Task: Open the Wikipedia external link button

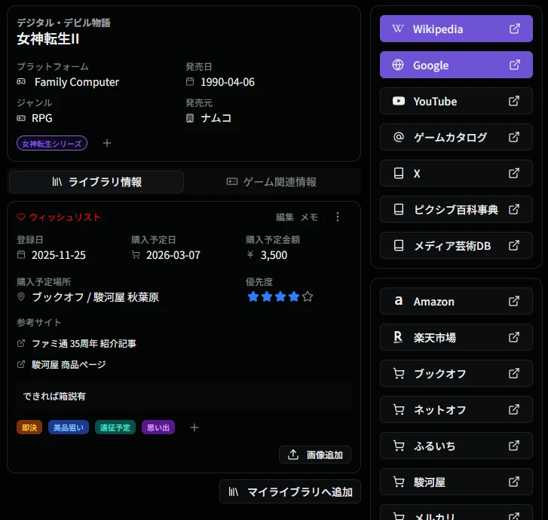Action: click(x=456, y=29)
